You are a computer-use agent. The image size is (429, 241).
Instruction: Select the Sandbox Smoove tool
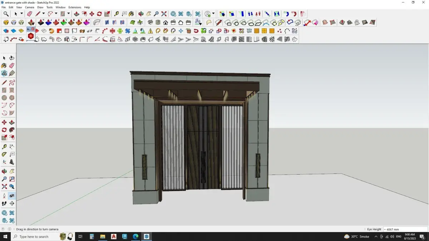tap(342, 22)
